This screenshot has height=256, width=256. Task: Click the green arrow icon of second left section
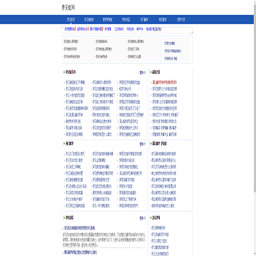[x=64, y=144]
